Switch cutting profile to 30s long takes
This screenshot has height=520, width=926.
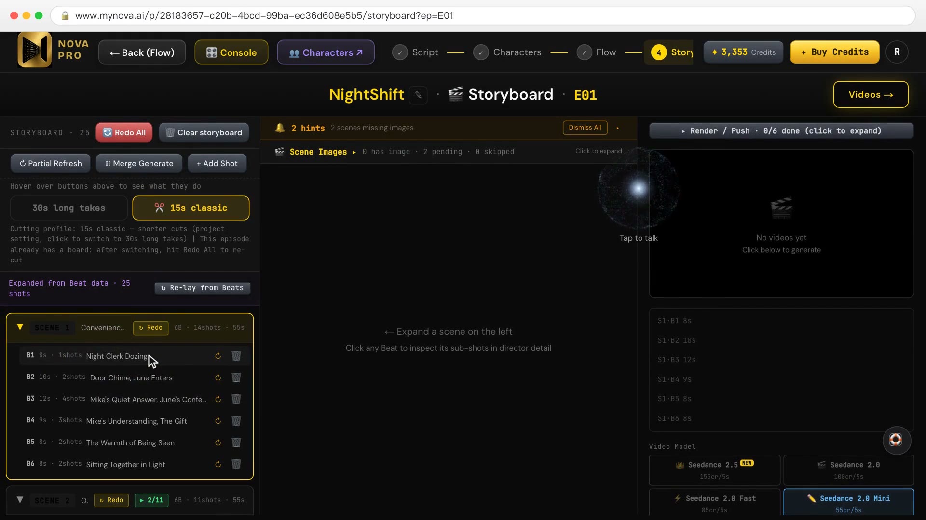[69, 208]
